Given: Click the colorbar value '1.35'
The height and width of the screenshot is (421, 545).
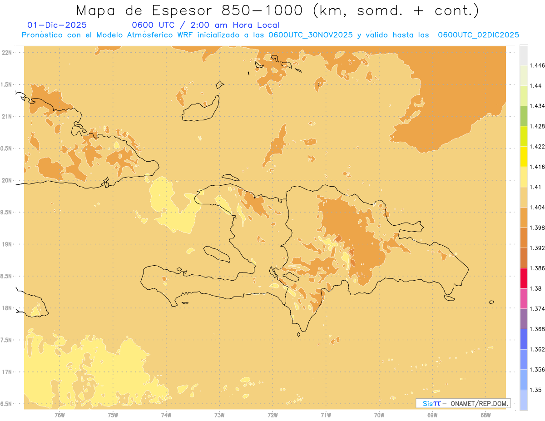Looking at the screenshot, I should tap(536, 390).
